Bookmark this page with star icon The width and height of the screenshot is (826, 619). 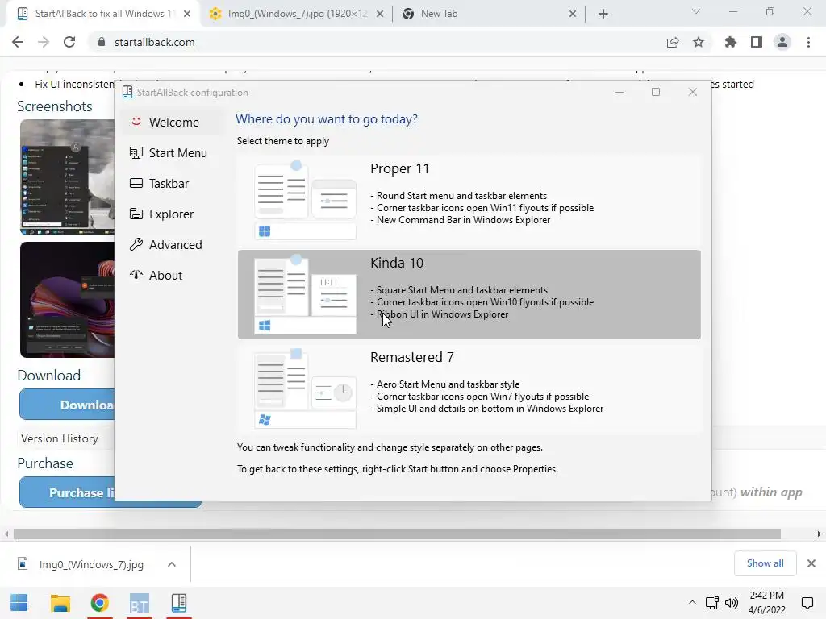pos(699,42)
